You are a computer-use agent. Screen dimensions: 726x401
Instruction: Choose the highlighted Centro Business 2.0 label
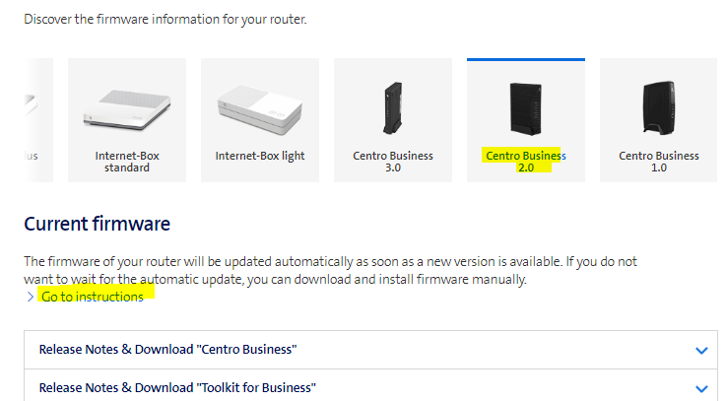tap(525, 162)
